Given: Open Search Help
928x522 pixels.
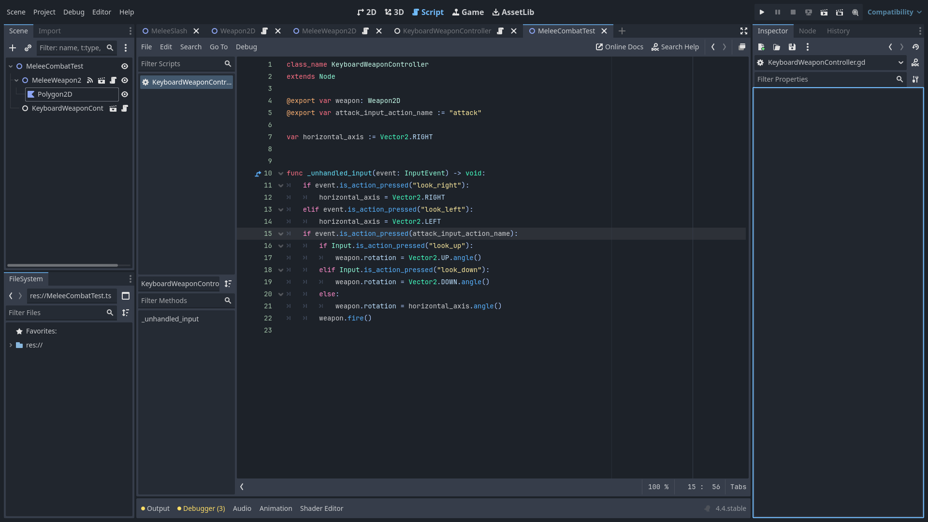Looking at the screenshot, I should 675,47.
